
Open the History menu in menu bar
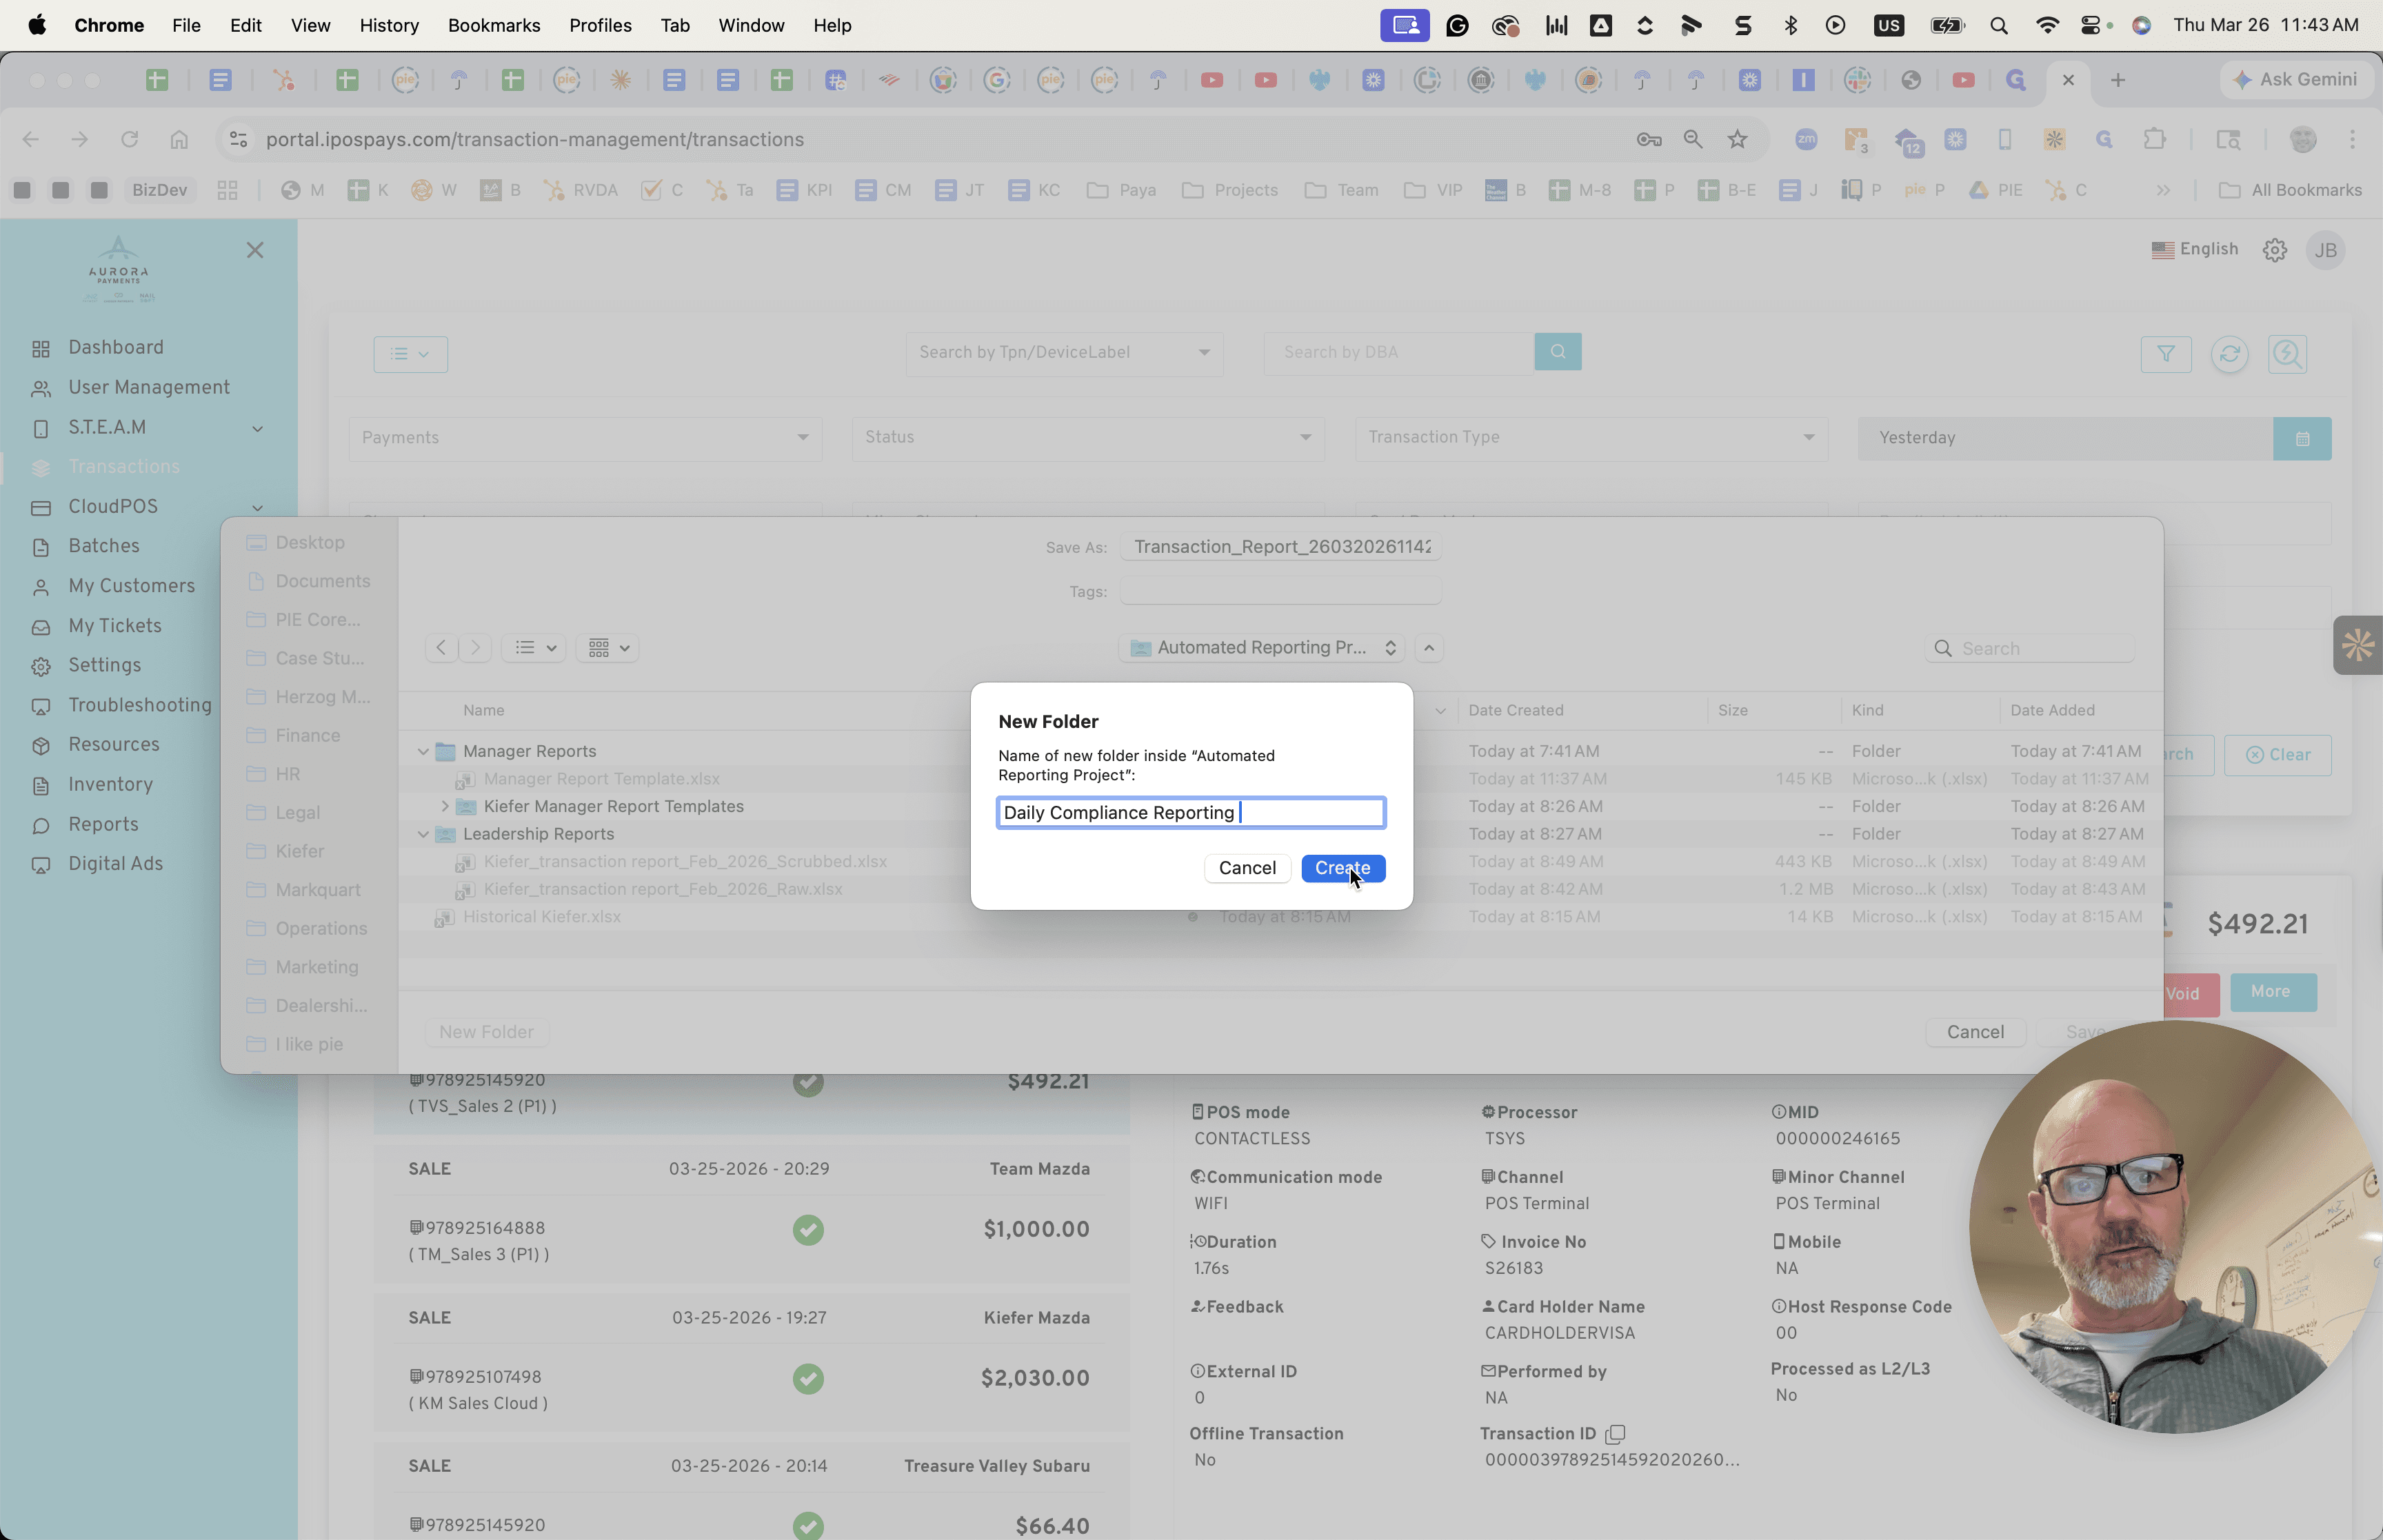click(389, 25)
